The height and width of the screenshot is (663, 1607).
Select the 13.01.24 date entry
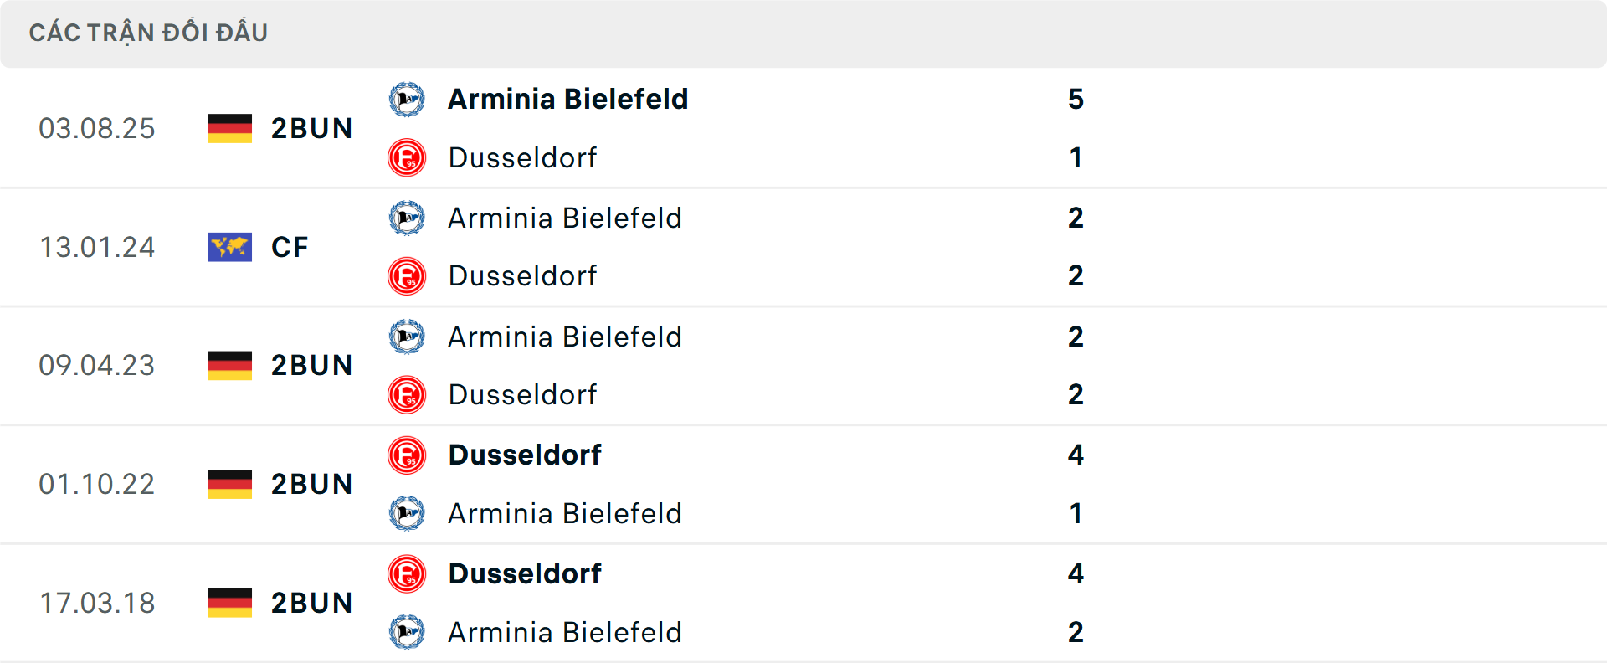tap(97, 247)
